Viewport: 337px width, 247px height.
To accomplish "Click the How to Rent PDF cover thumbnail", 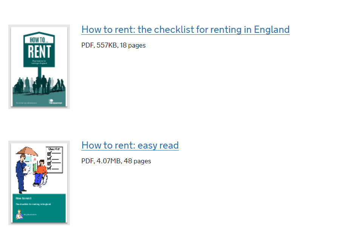I will pos(39,67).
